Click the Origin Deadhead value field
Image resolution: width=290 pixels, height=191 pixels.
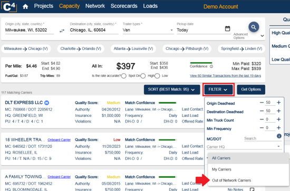[x=270, y=103]
